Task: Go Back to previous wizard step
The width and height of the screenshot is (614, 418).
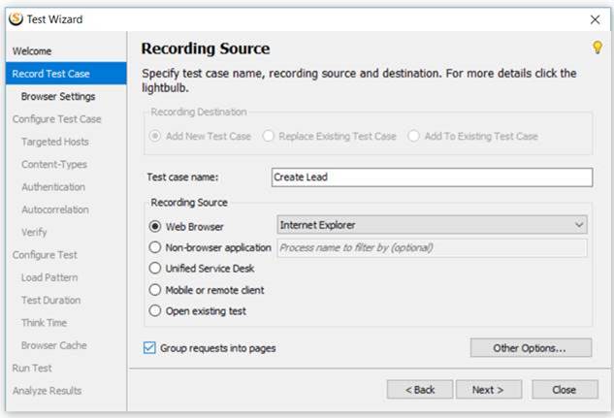Action: click(420, 390)
